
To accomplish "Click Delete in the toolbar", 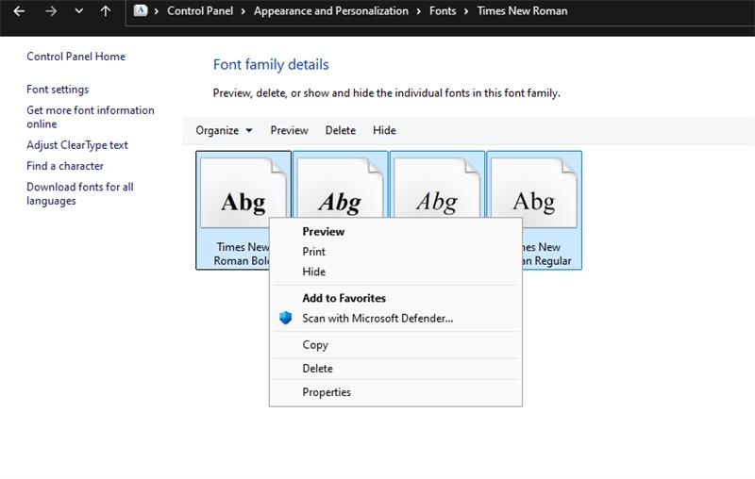I will [x=341, y=130].
